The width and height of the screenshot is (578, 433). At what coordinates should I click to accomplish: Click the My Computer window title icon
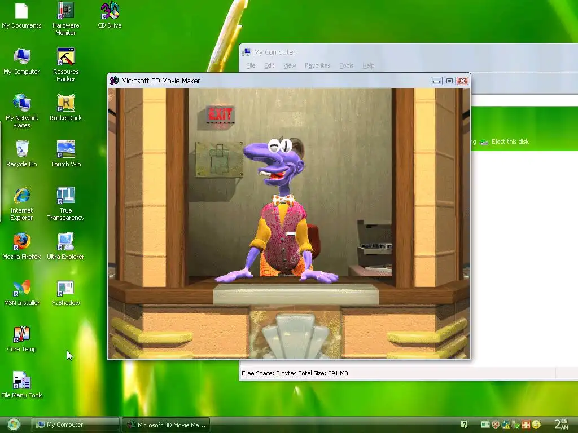click(x=247, y=52)
